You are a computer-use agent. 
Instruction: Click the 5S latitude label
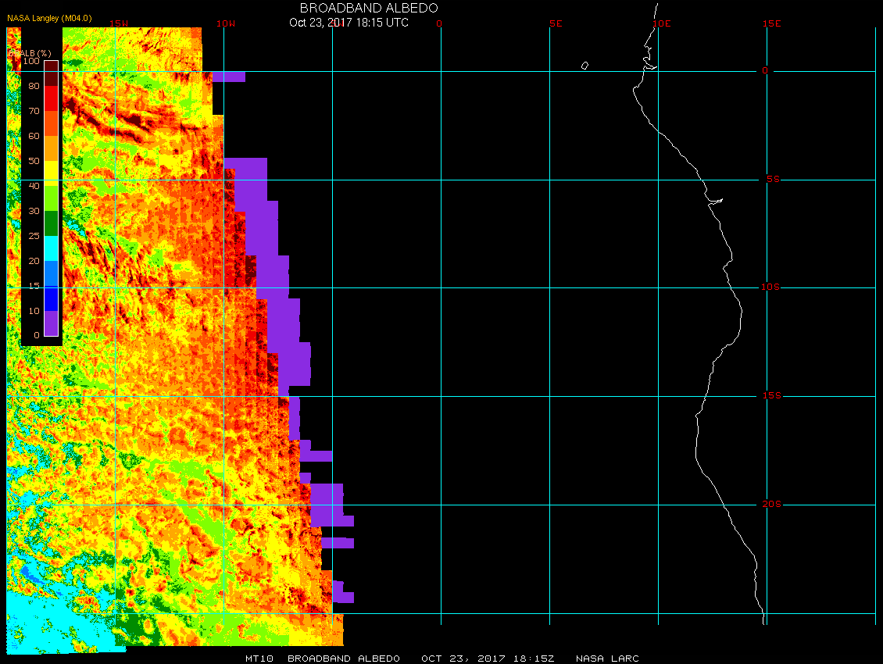(773, 179)
